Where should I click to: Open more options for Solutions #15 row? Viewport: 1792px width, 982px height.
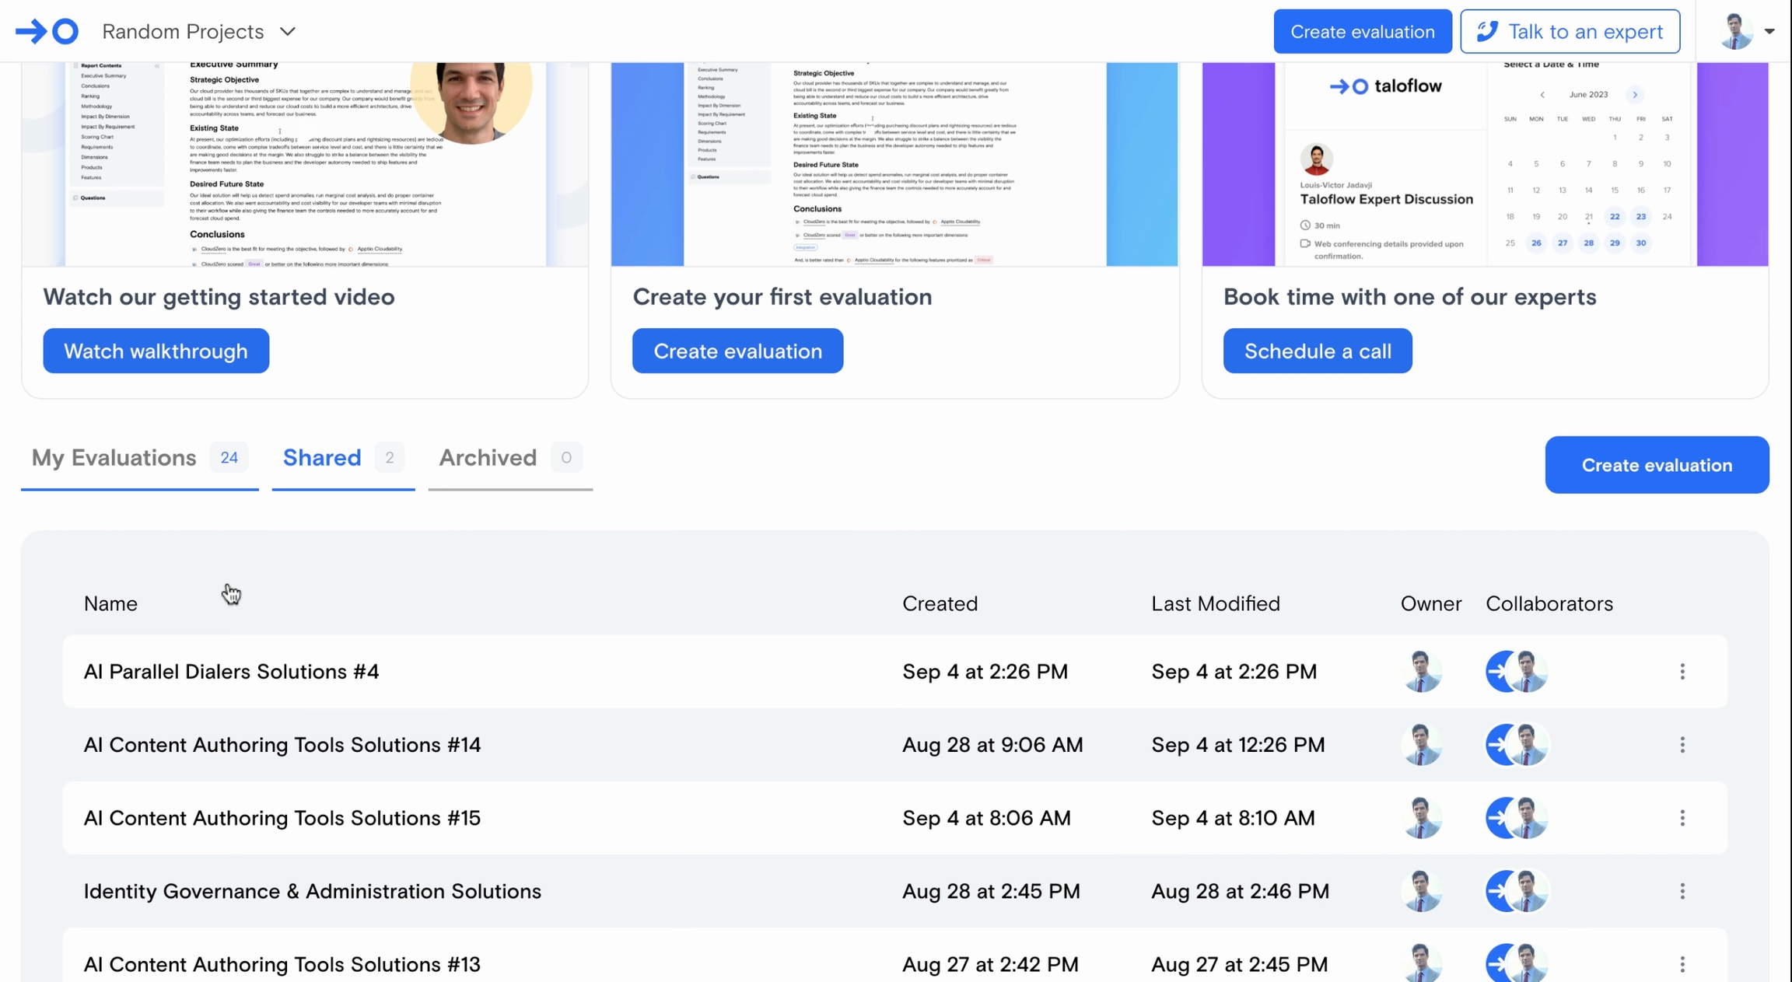coord(1682,818)
